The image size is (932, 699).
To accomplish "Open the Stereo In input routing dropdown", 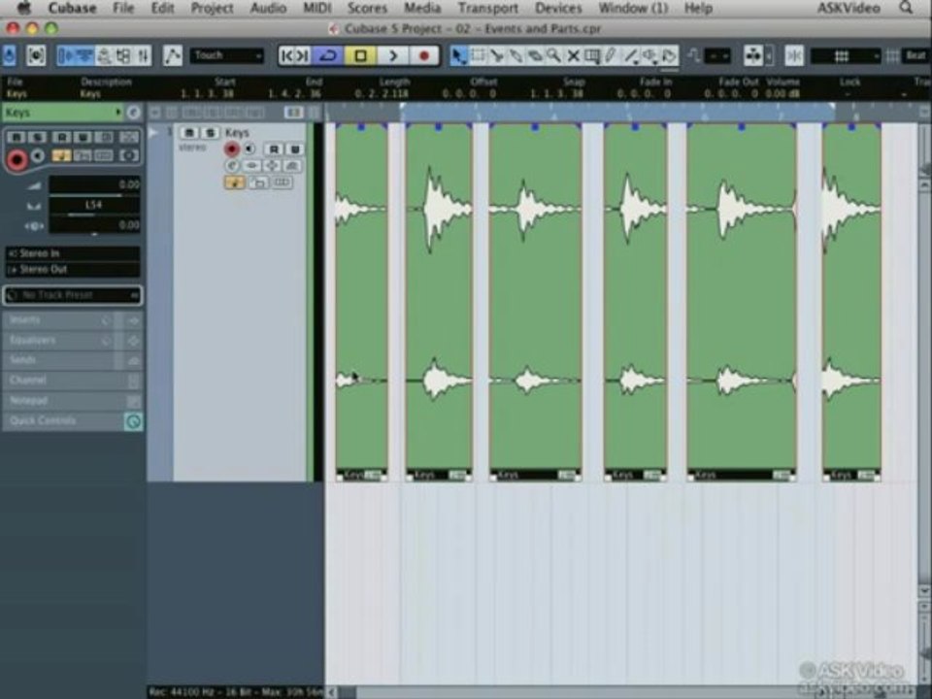I will (73, 253).
